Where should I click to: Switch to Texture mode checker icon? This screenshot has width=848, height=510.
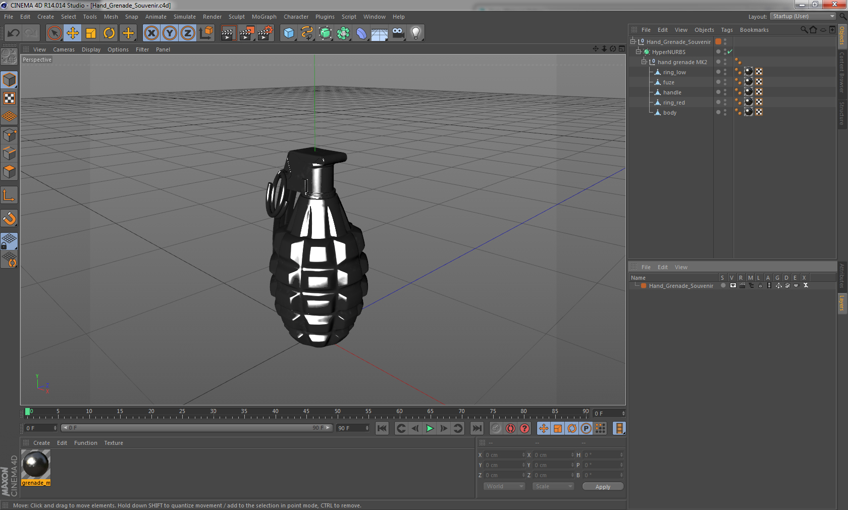[x=9, y=98]
